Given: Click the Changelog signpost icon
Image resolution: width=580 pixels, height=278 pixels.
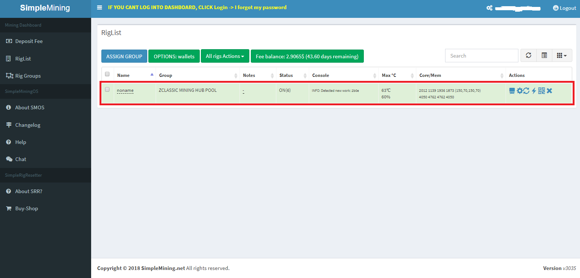Looking at the screenshot, I should pos(9,125).
